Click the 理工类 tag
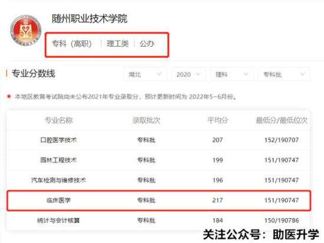324x243 pixels. coord(117,44)
